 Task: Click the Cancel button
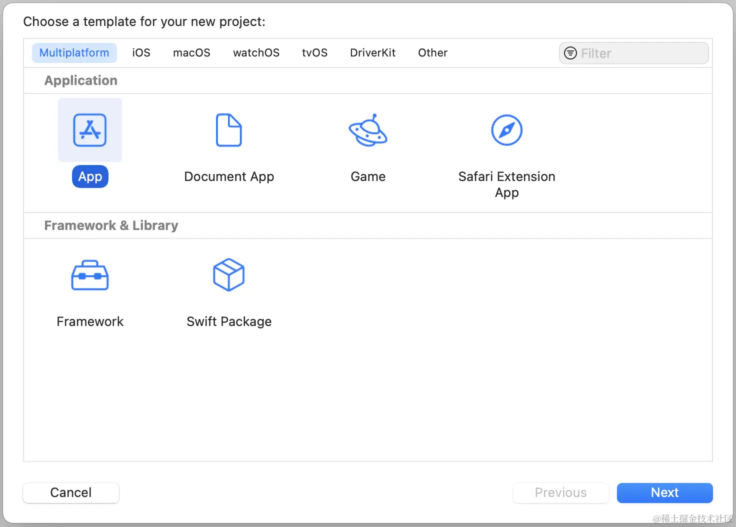(71, 492)
